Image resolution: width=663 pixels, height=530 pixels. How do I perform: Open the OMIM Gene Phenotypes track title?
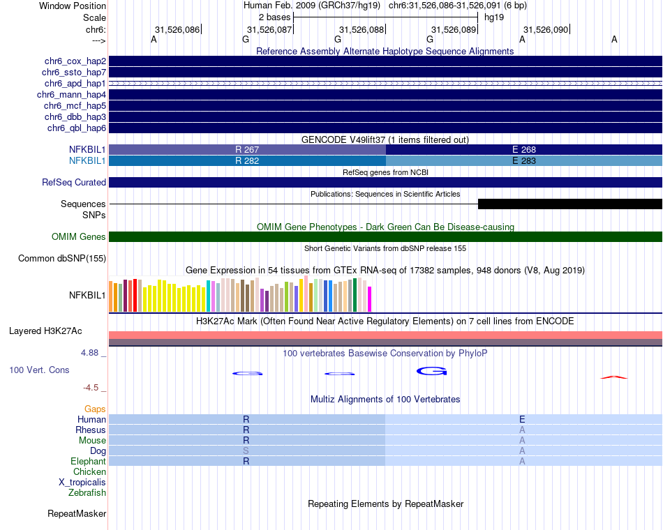385,227
